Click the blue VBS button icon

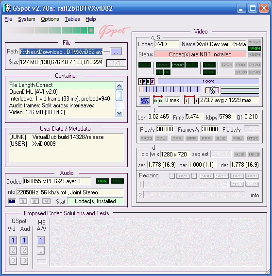(x=144, y=101)
